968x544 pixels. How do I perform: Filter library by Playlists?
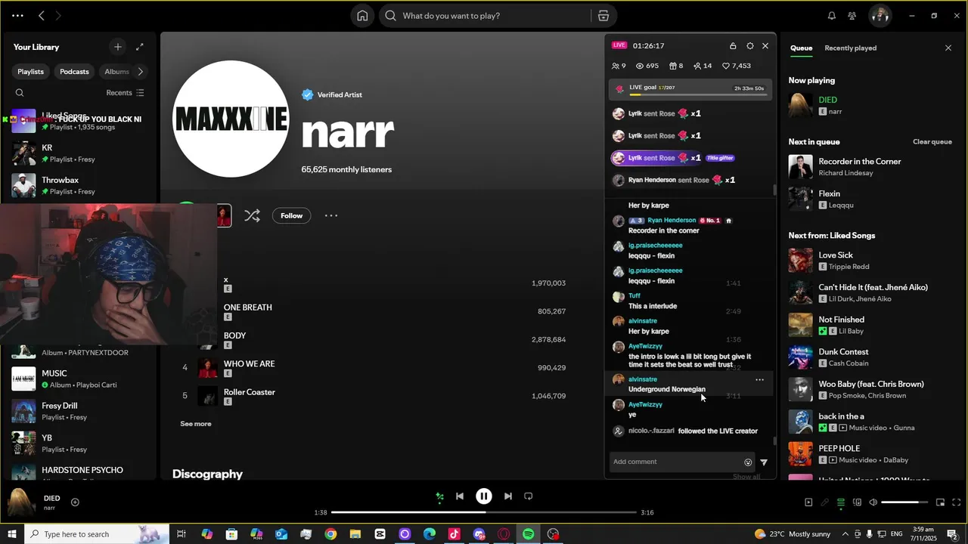[x=31, y=72]
